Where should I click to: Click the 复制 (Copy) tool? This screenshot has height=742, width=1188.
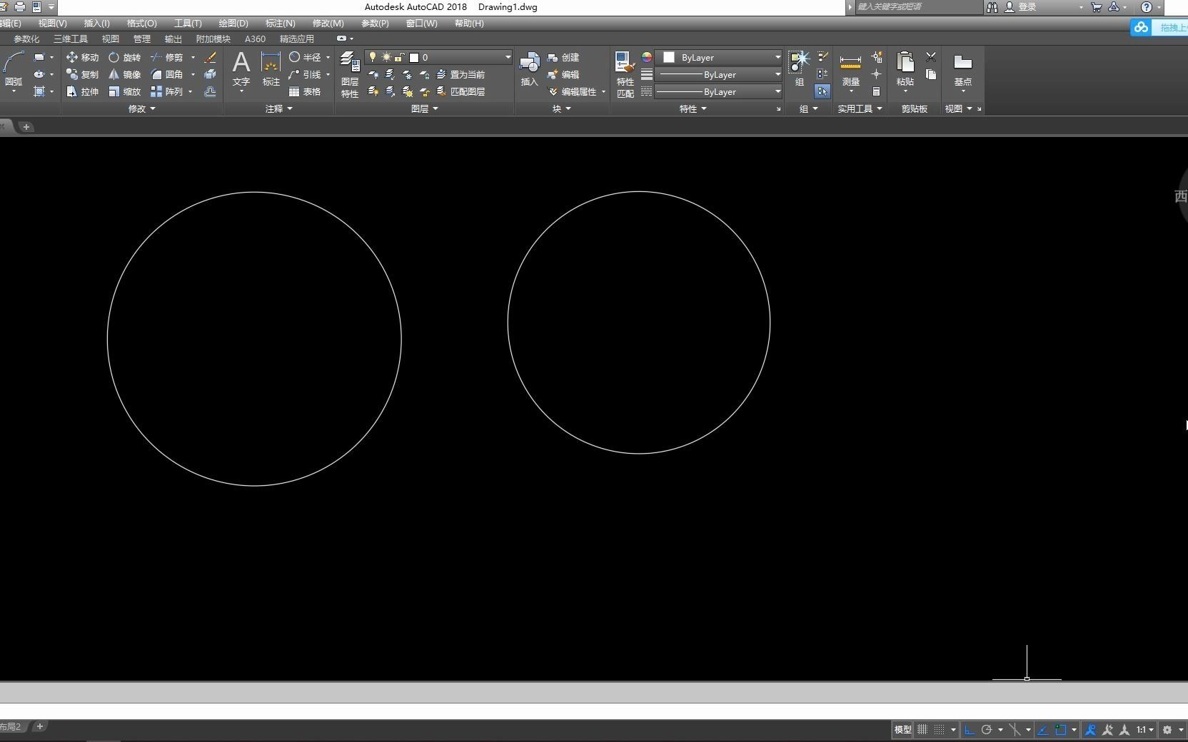82,74
